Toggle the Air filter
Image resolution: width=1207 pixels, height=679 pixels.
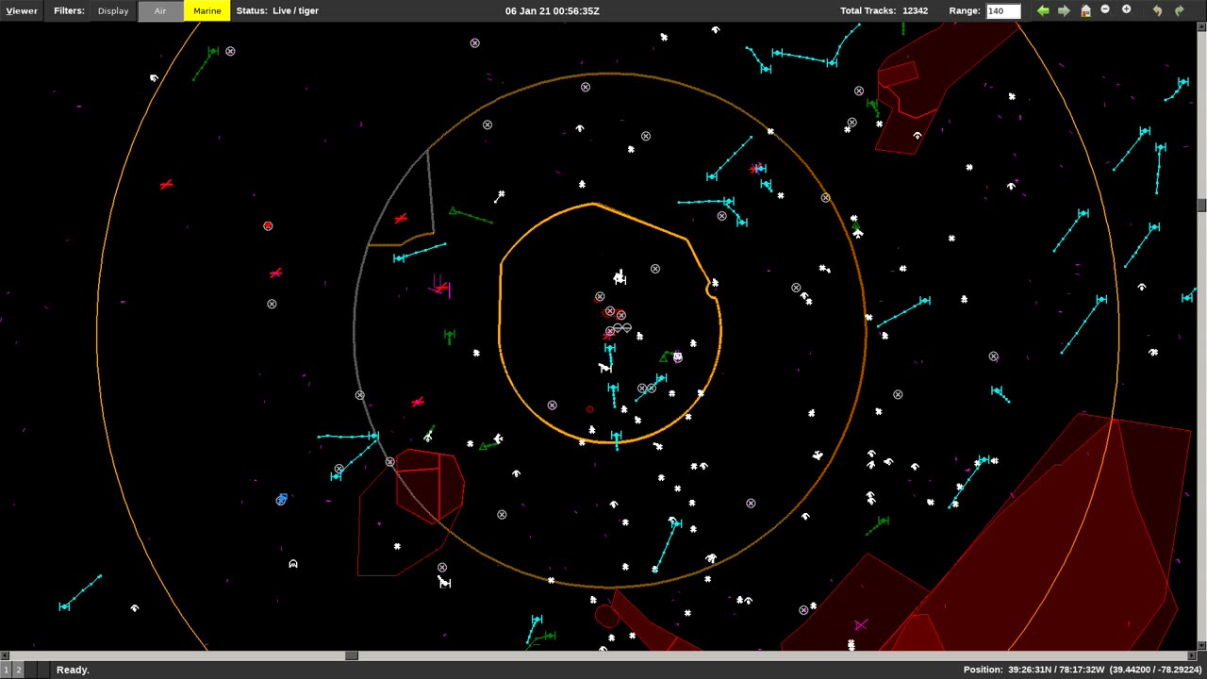tap(160, 11)
